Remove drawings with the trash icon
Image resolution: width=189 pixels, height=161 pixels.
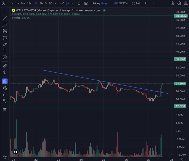click(x=5, y=109)
